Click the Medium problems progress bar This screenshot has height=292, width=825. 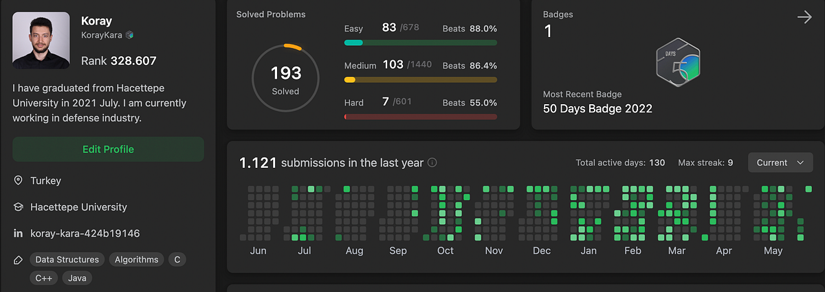tap(420, 80)
